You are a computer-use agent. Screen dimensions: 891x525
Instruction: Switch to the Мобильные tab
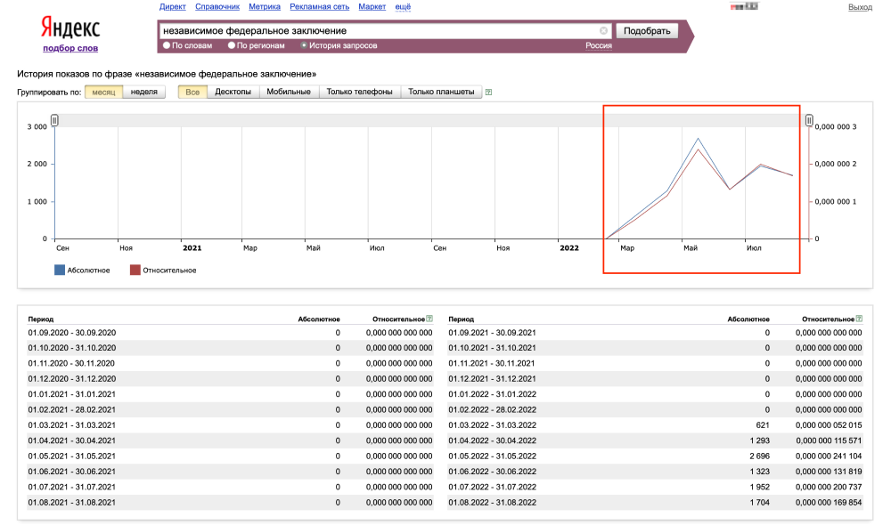(x=289, y=92)
